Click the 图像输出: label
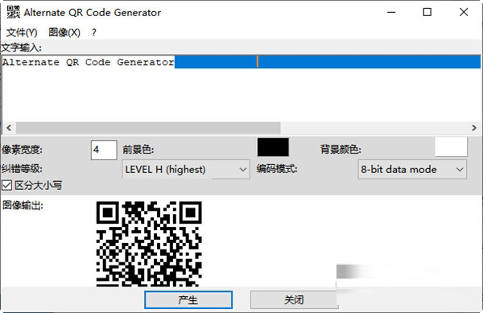The height and width of the screenshot is (313, 483). point(23,205)
